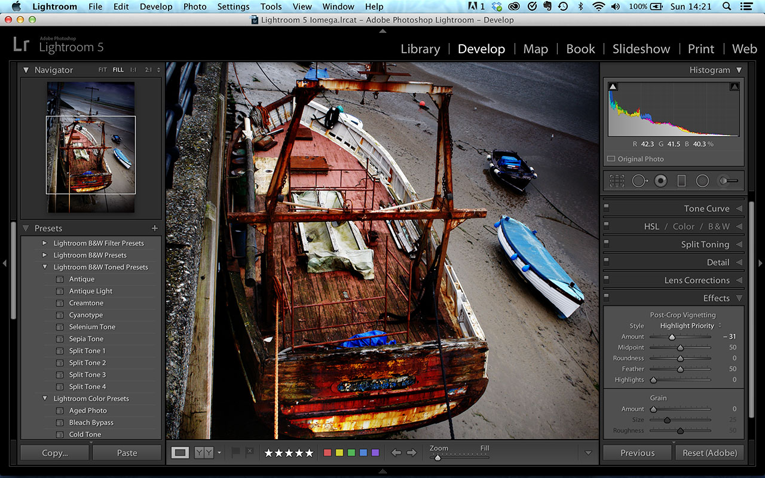The image size is (765, 478).
Task: Apply the red color label swatch
Action: [327, 453]
